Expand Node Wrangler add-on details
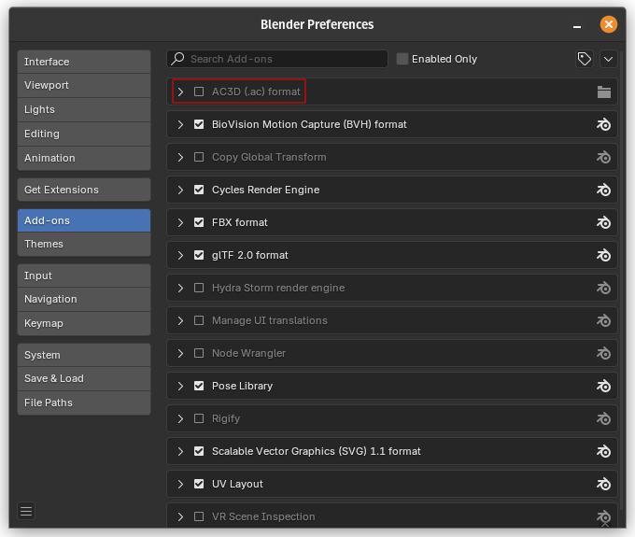The width and height of the screenshot is (635, 537). point(180,354)
